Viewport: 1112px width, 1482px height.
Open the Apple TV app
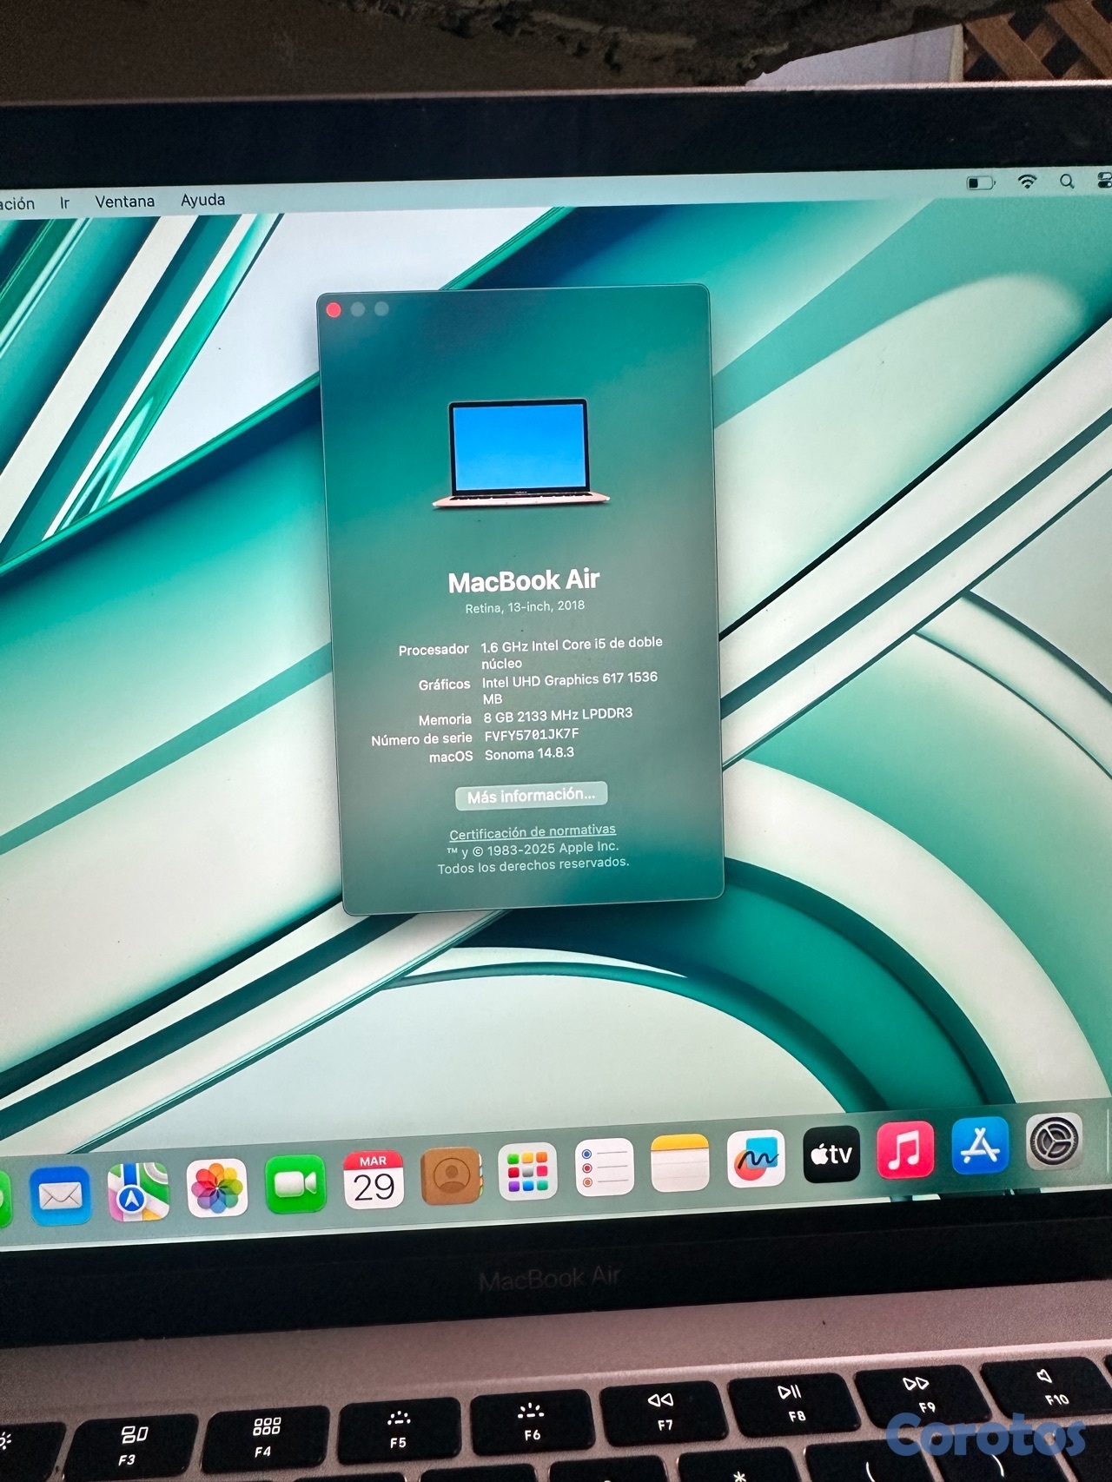pos(831,1155)
